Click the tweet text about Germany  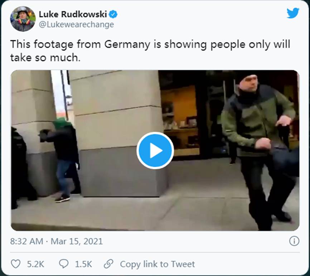point(150,51)
